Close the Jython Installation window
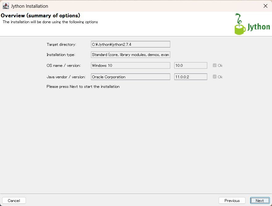 point(265,6)
